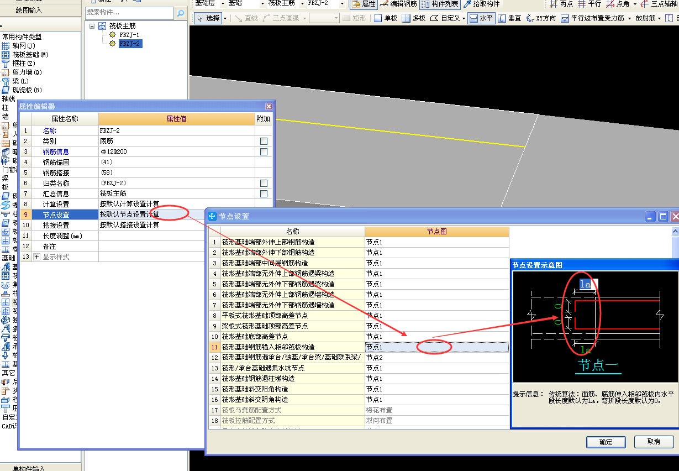The height and width of the screenshot is (471, 679).
Task: Select the 点角 point-angle tool
Action: 618,4
